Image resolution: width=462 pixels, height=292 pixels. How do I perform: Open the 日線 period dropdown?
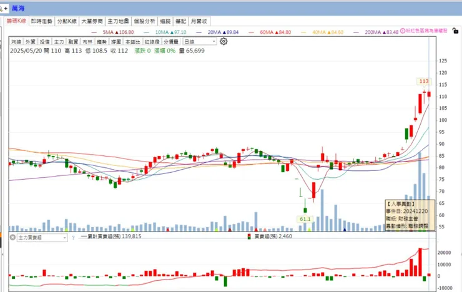pyautogui.click(x=200, y=42)
